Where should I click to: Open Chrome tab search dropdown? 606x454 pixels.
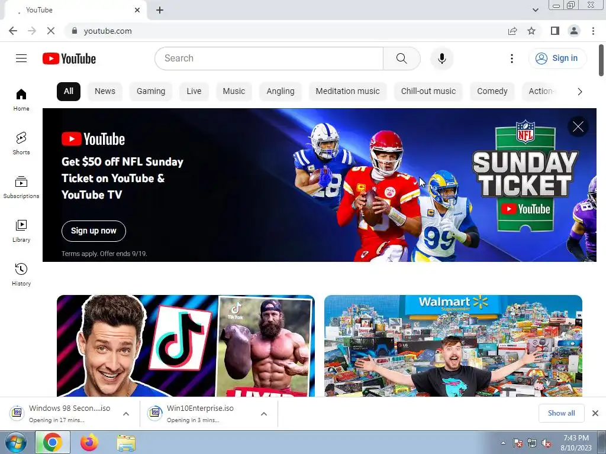coord(535,10)
